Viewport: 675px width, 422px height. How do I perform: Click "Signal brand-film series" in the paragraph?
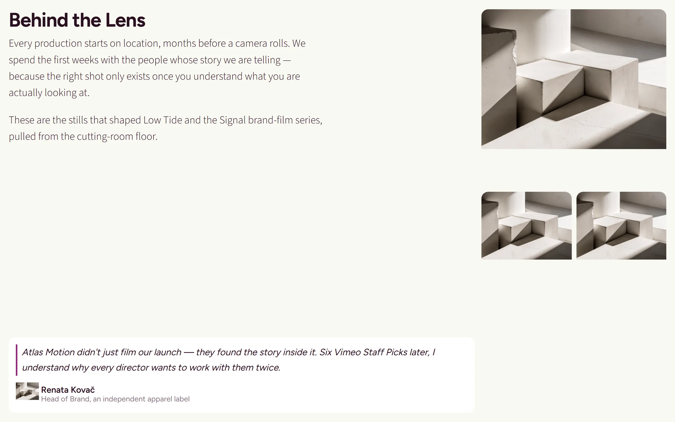(x=270, y=120)
